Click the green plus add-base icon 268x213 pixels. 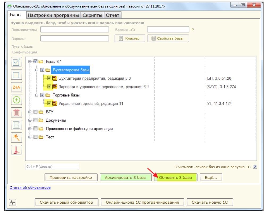(x=16, y=100)
